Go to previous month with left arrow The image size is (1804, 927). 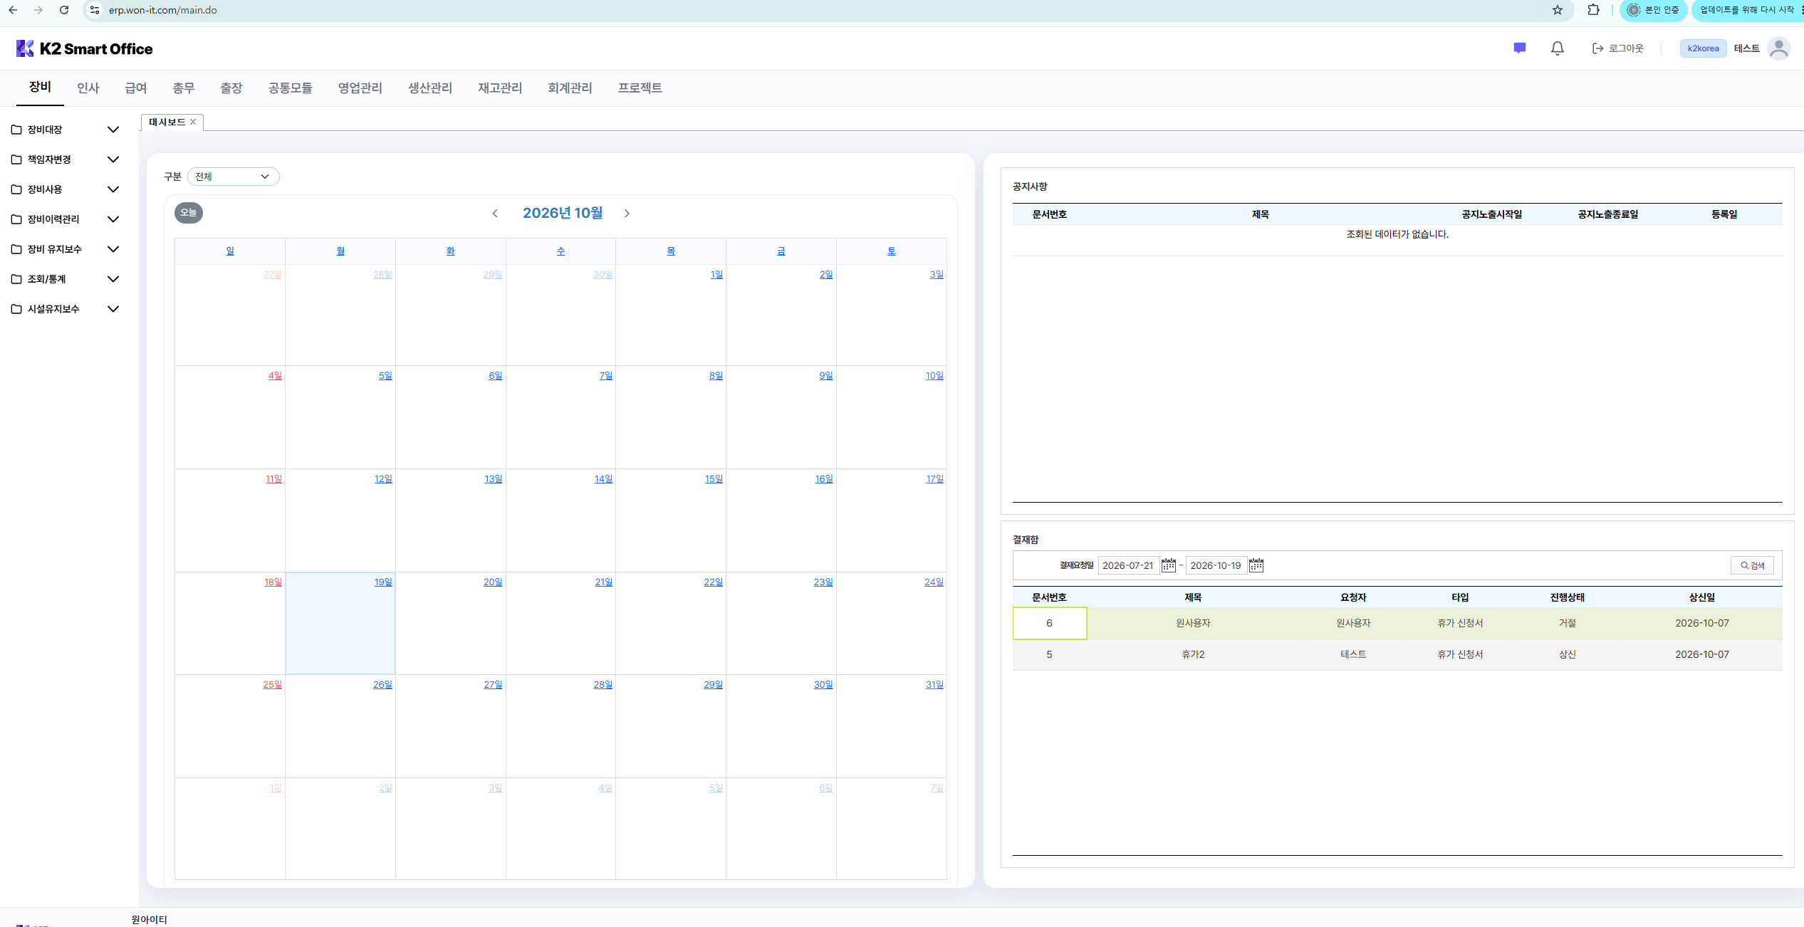(495, 214)
